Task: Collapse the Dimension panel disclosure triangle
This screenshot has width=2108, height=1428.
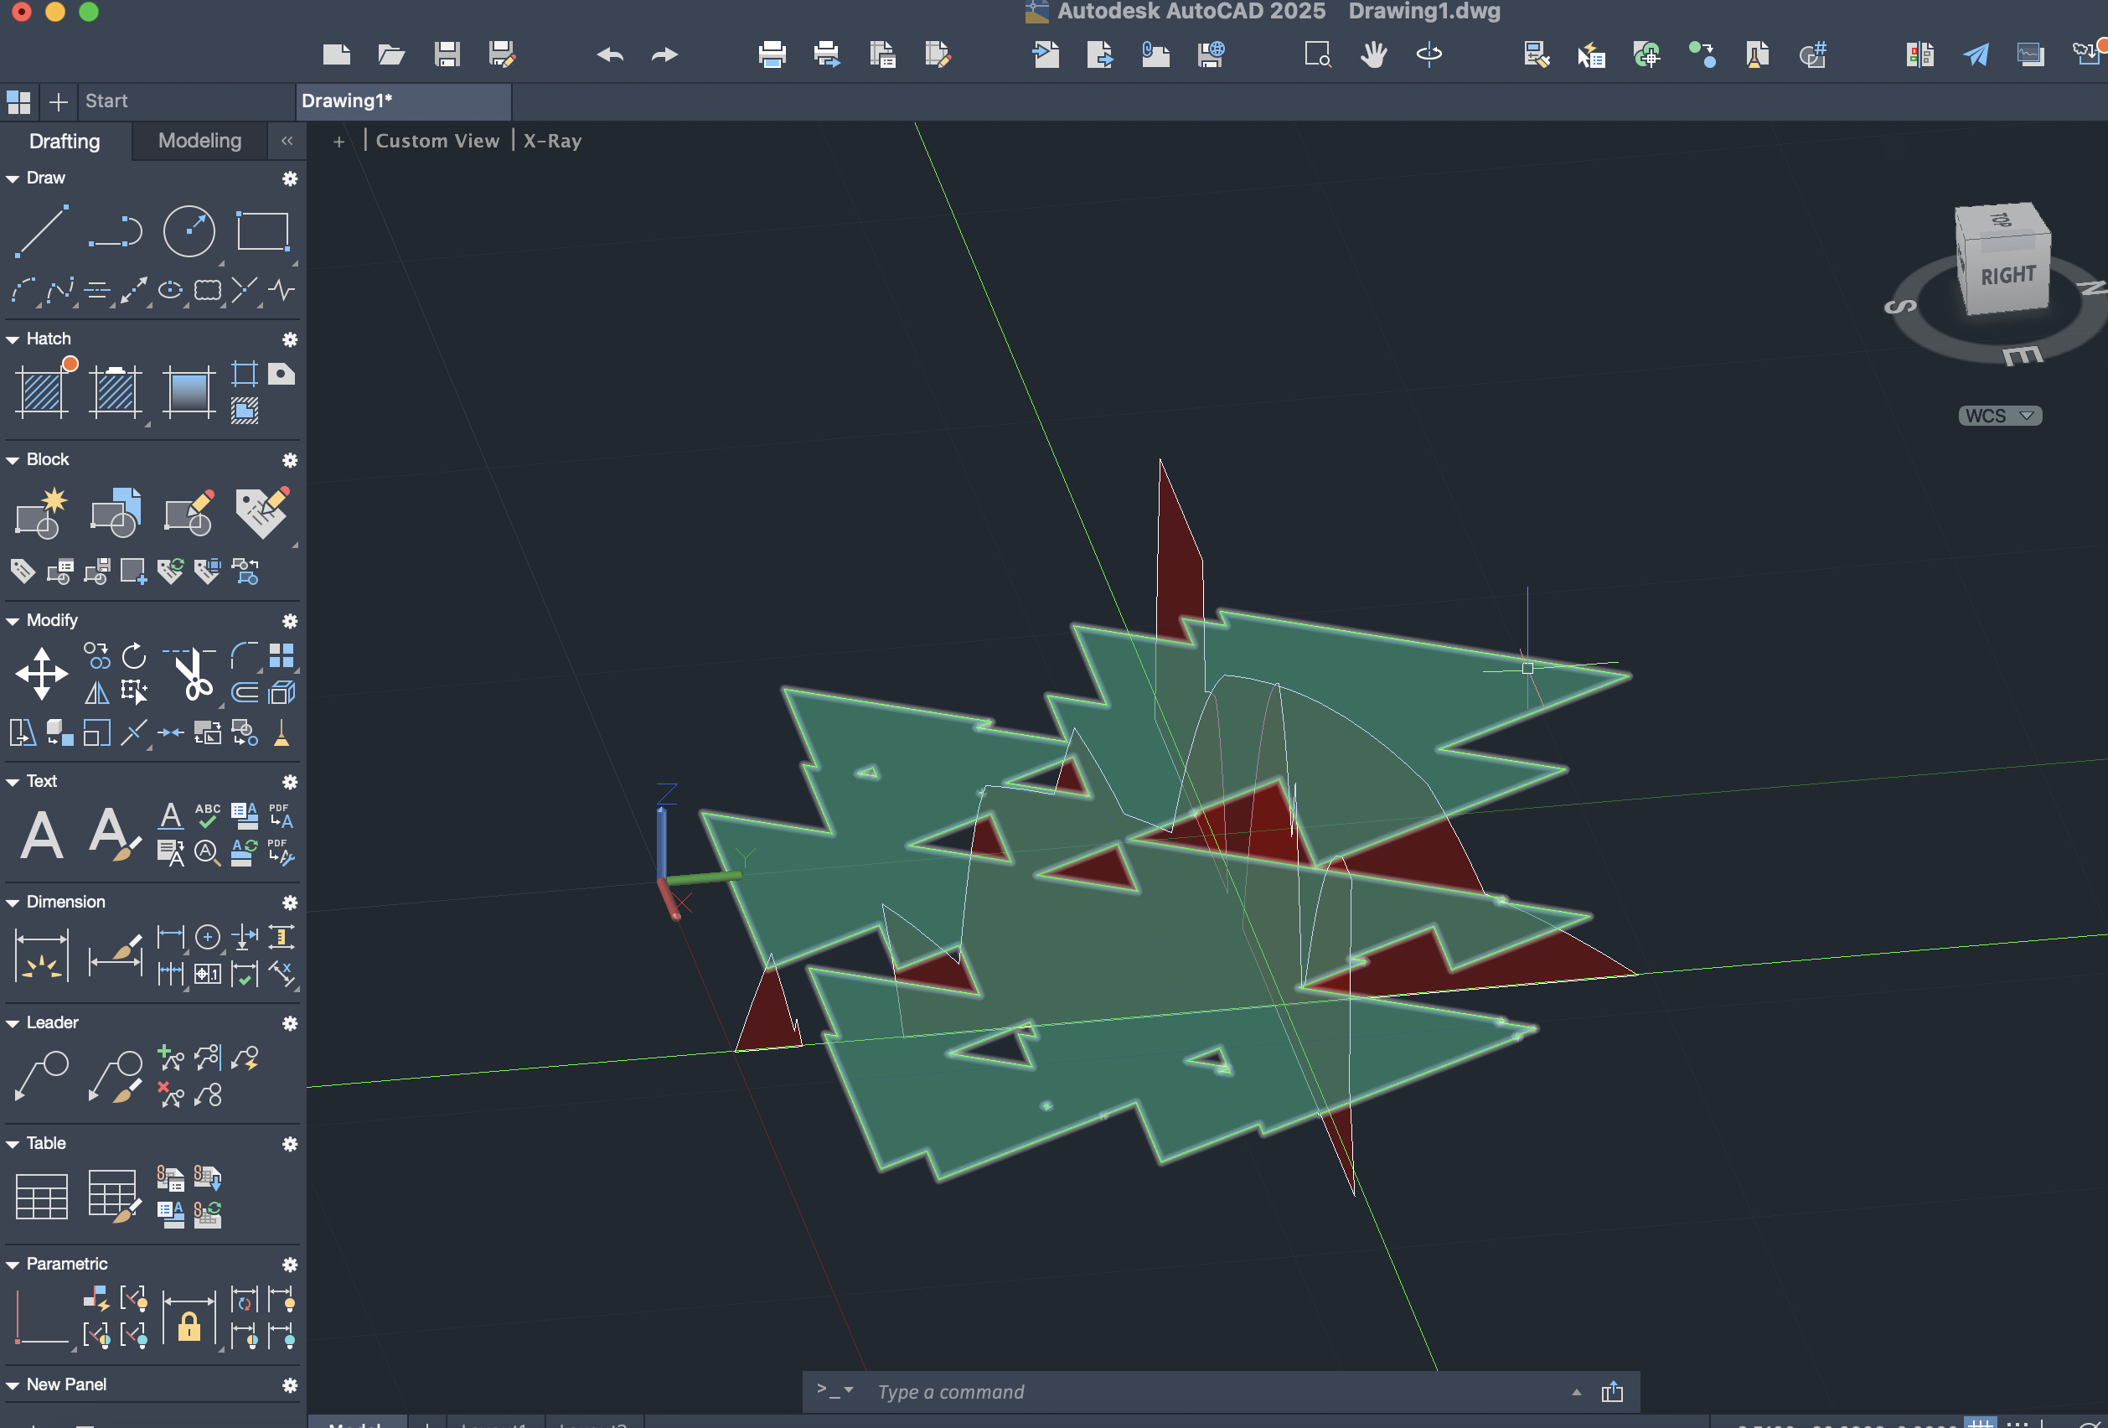Action: [13, 903]
